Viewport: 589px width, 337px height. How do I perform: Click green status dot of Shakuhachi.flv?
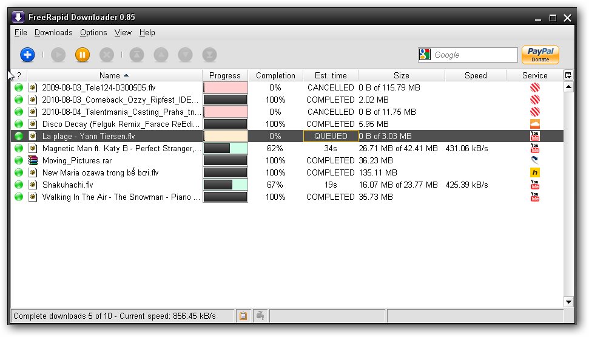point(19,185)
